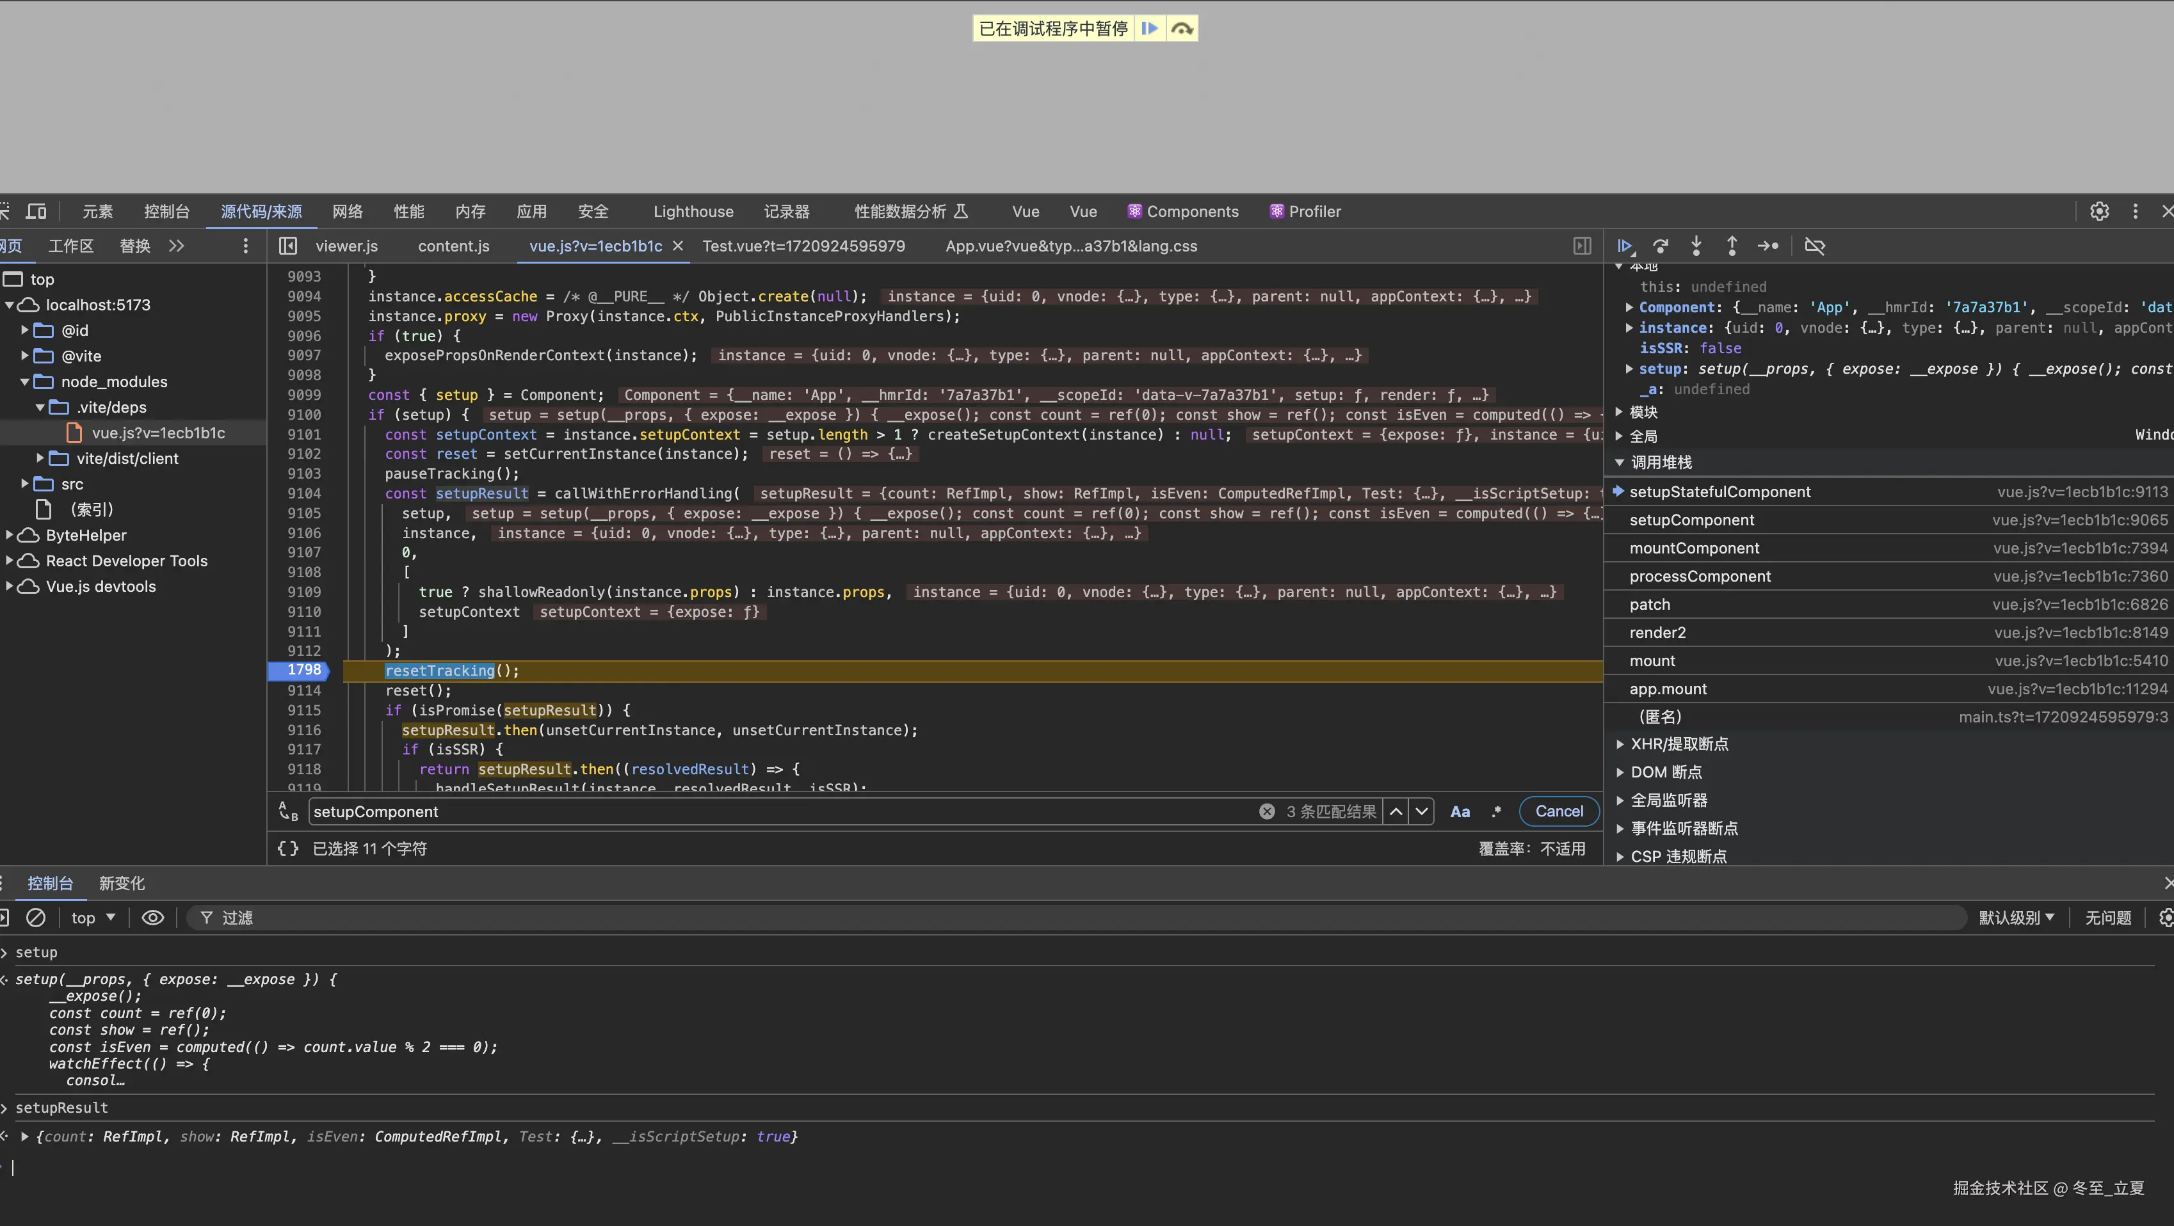2174x1226 pixels.
Task: Create live expression with eye icon
Action: point(153,917)
